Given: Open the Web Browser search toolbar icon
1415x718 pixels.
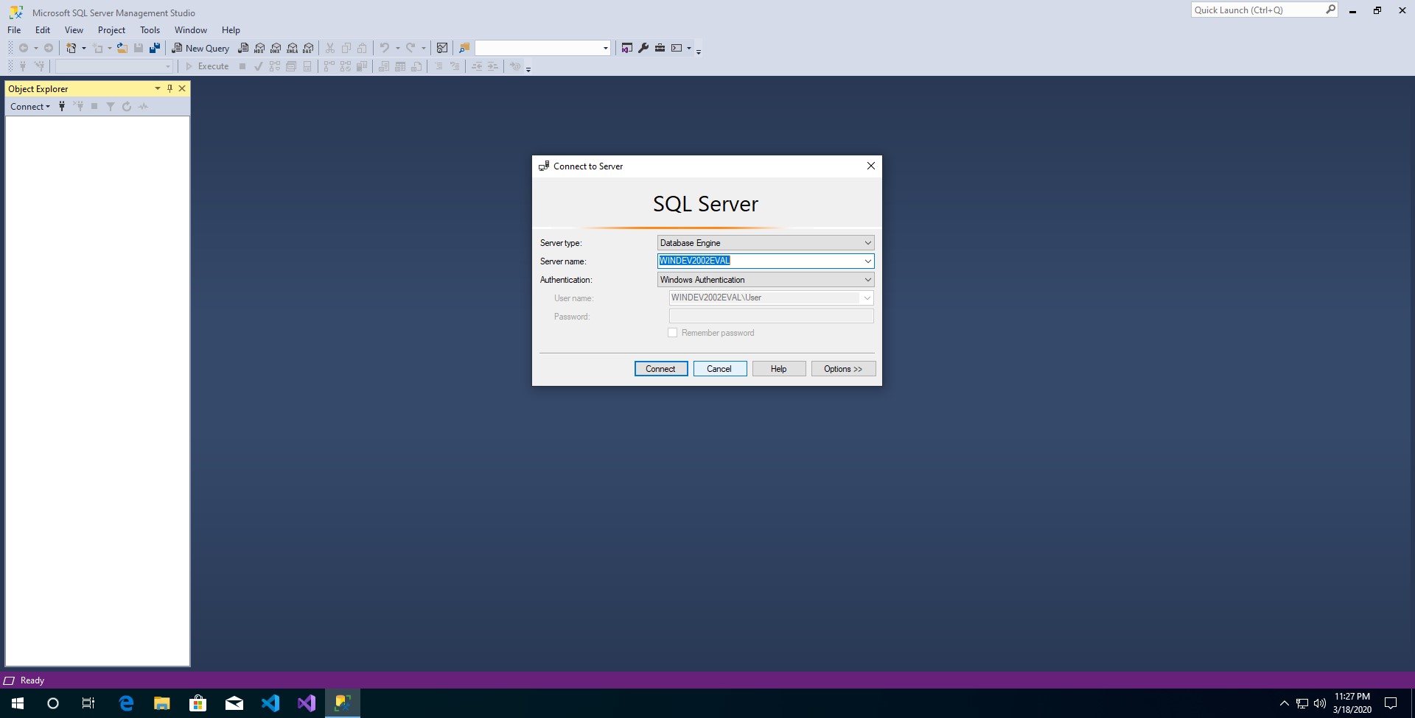Looking at the screenshot, I should coord(464,47).
